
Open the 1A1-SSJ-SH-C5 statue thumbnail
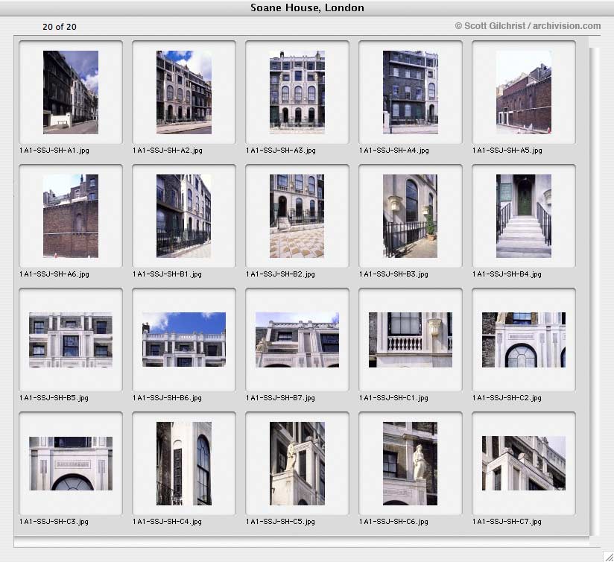pos(297,464)
